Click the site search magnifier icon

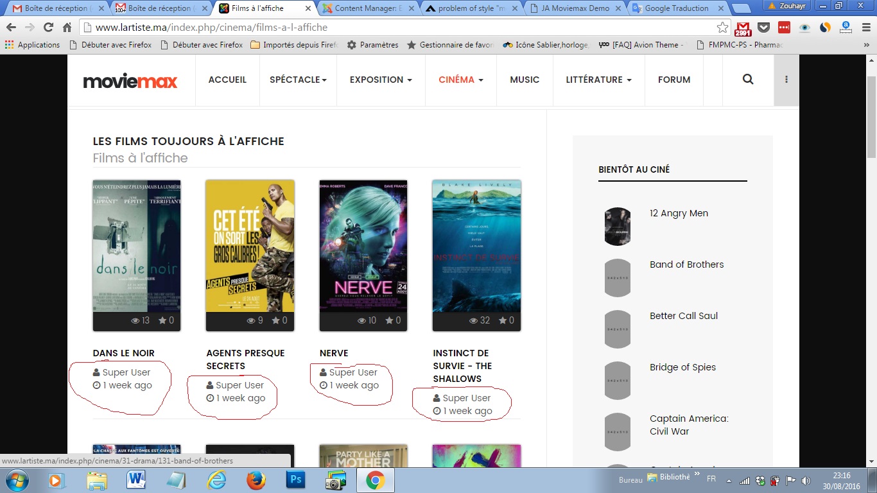[748, 80]
